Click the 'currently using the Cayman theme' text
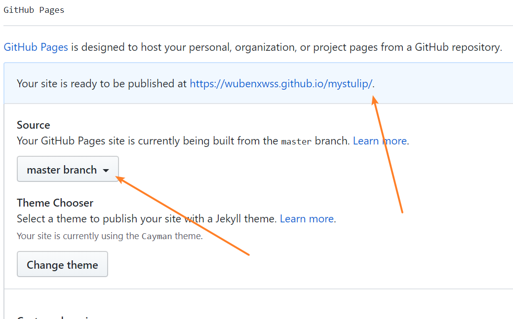 (x=110, y=236)
